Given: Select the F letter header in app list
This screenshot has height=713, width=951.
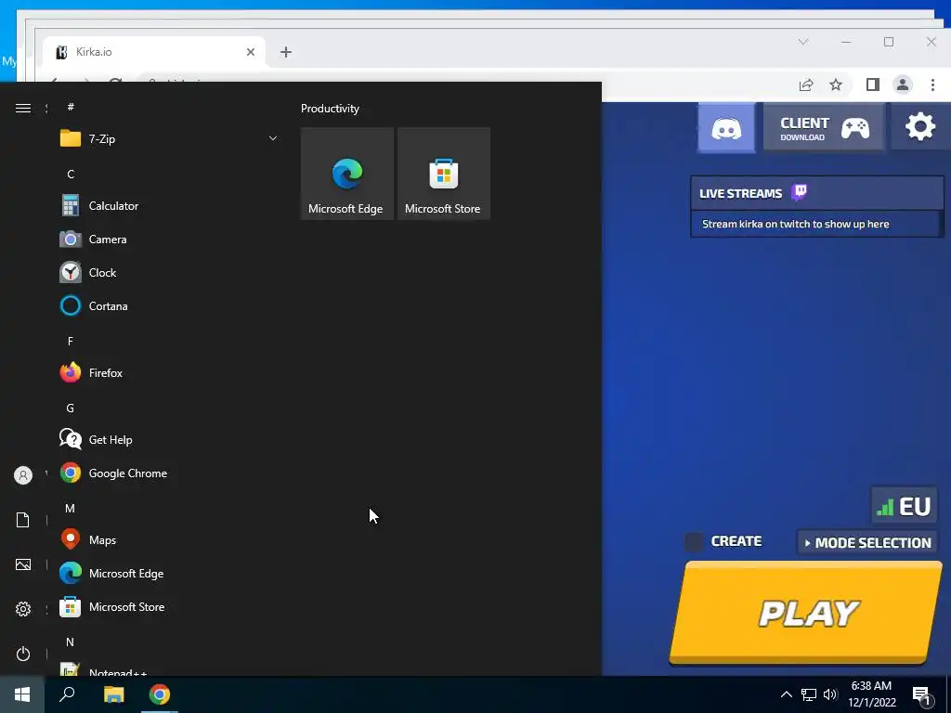Looking at the screenshot, I should (x=71, y=342).
